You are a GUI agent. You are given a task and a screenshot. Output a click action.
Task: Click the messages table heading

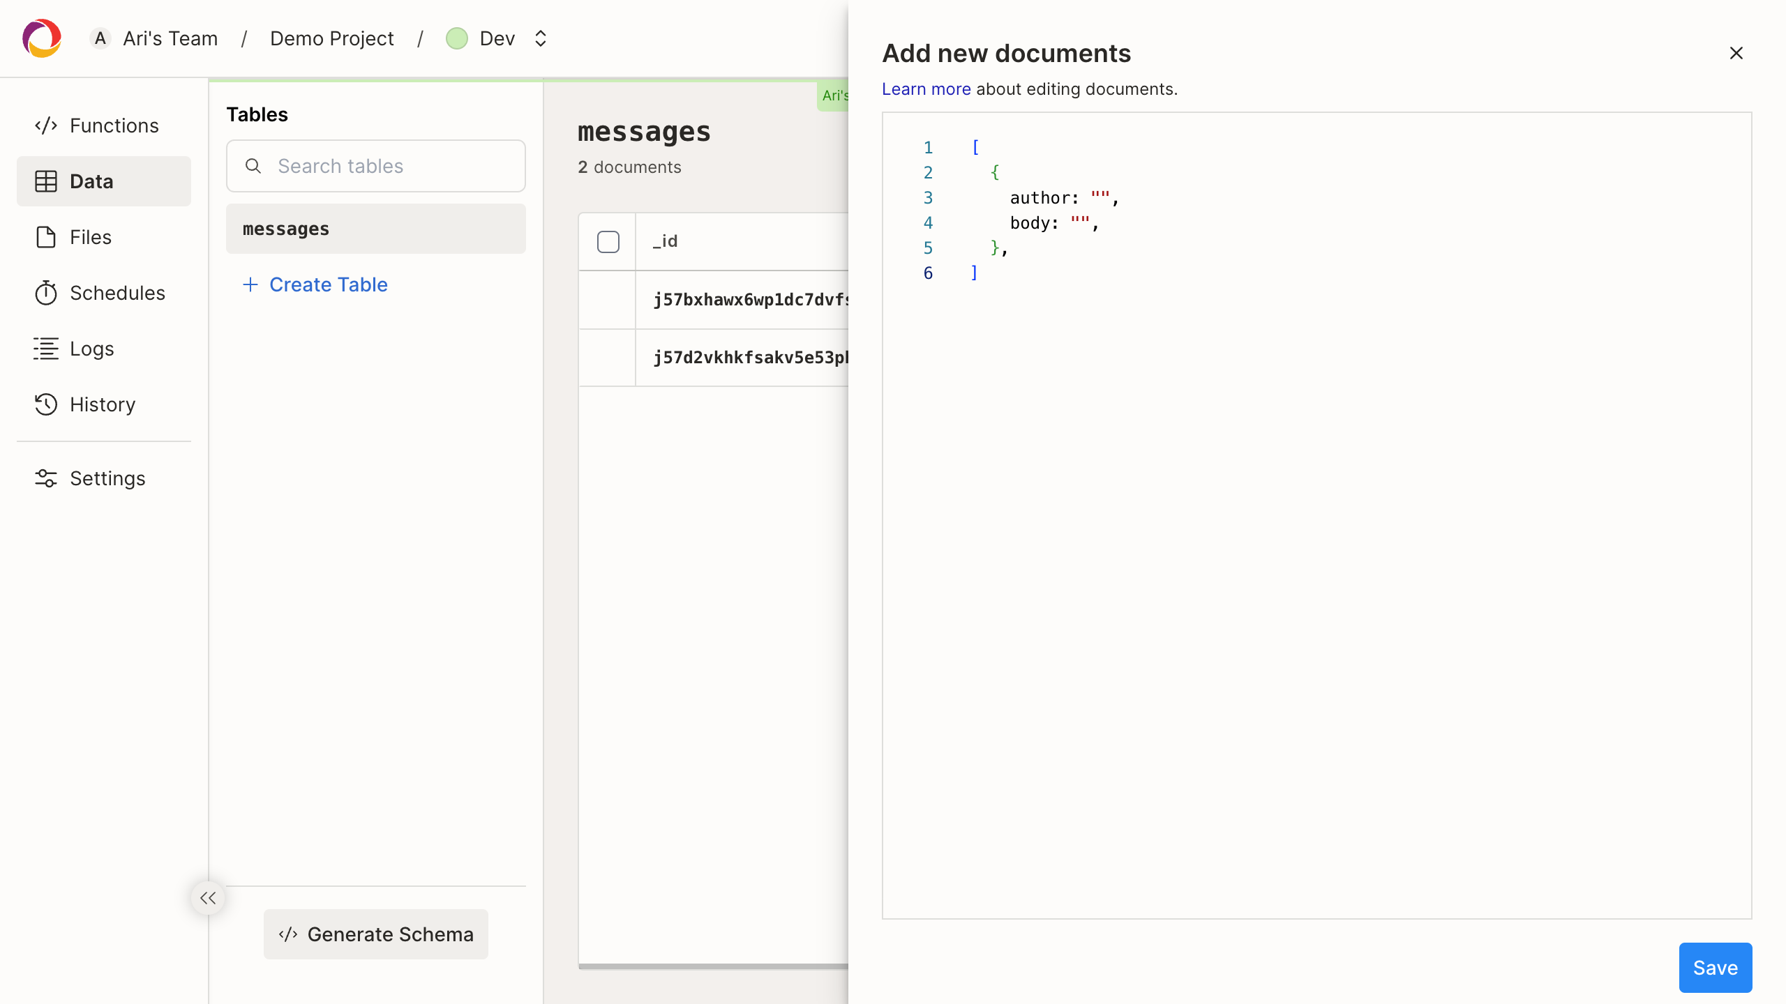pos(644,132)
